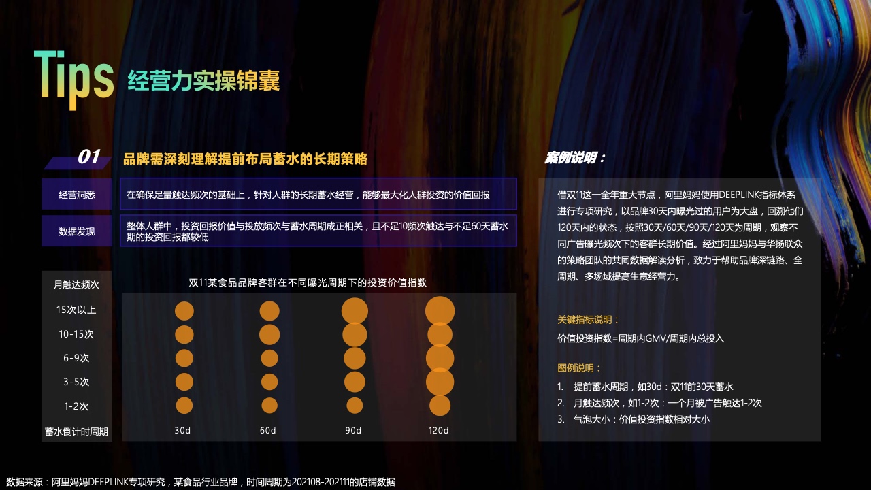This screenshot has width=871, height=490.
Task: Click the 120d bubble in 3-5次 row
Action: point(440,381)
